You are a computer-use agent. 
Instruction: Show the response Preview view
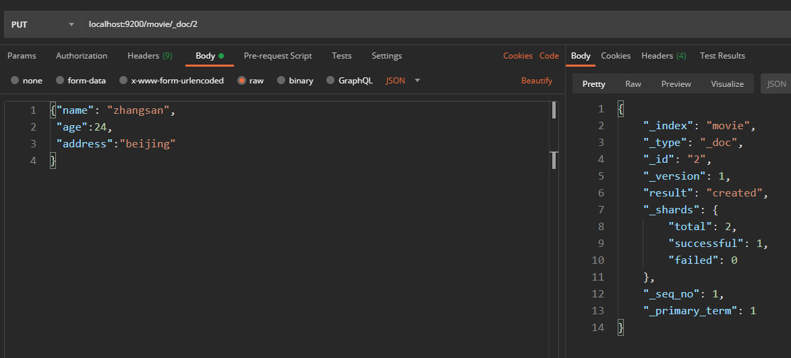click(676, 84)
